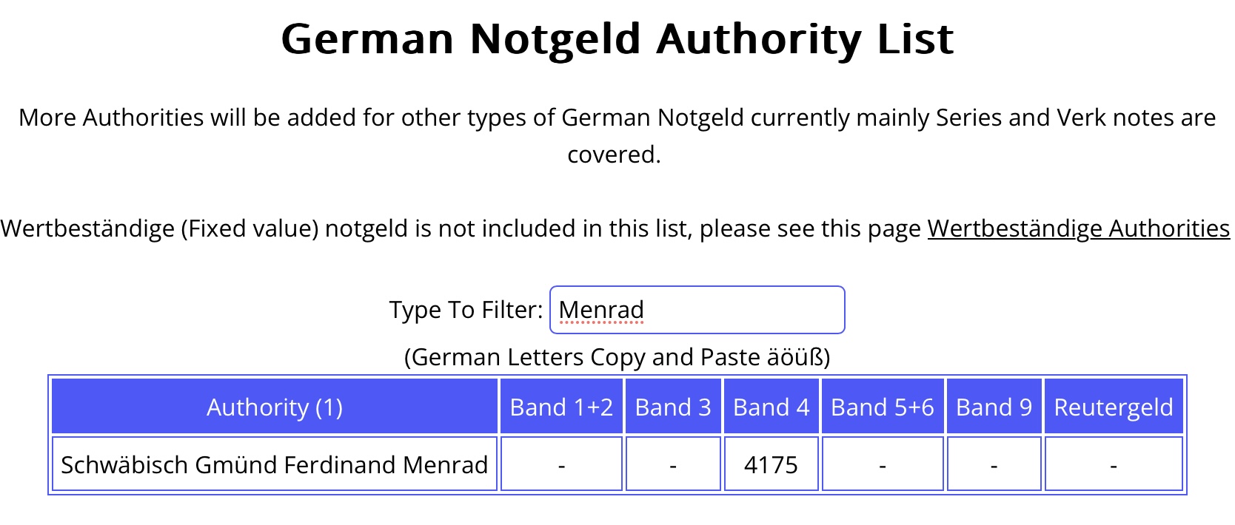Click the dash cell under Band 3
The image size is (1235, 525).
pos(672,464)
